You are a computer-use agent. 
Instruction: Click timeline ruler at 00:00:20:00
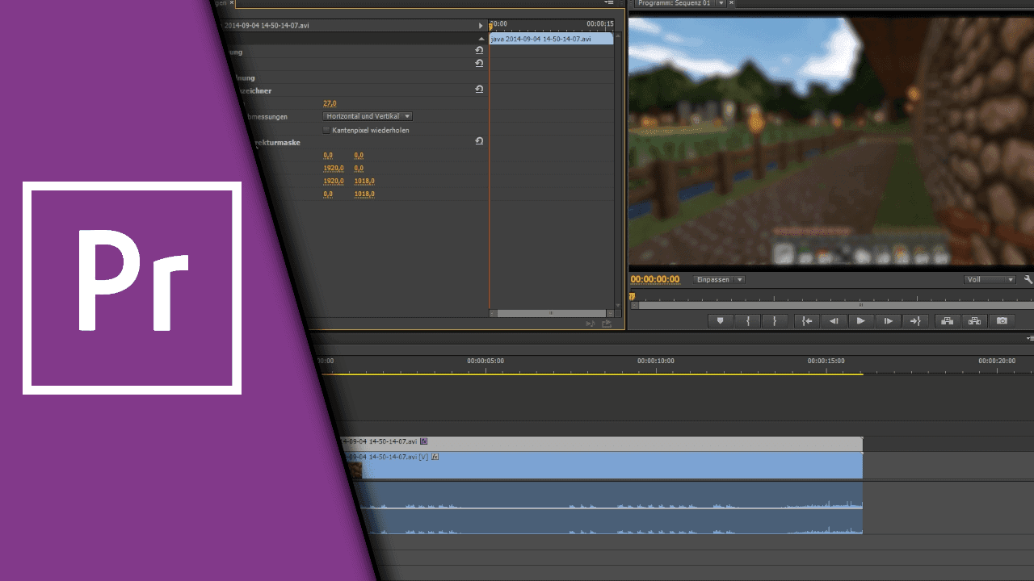[997, 361]
